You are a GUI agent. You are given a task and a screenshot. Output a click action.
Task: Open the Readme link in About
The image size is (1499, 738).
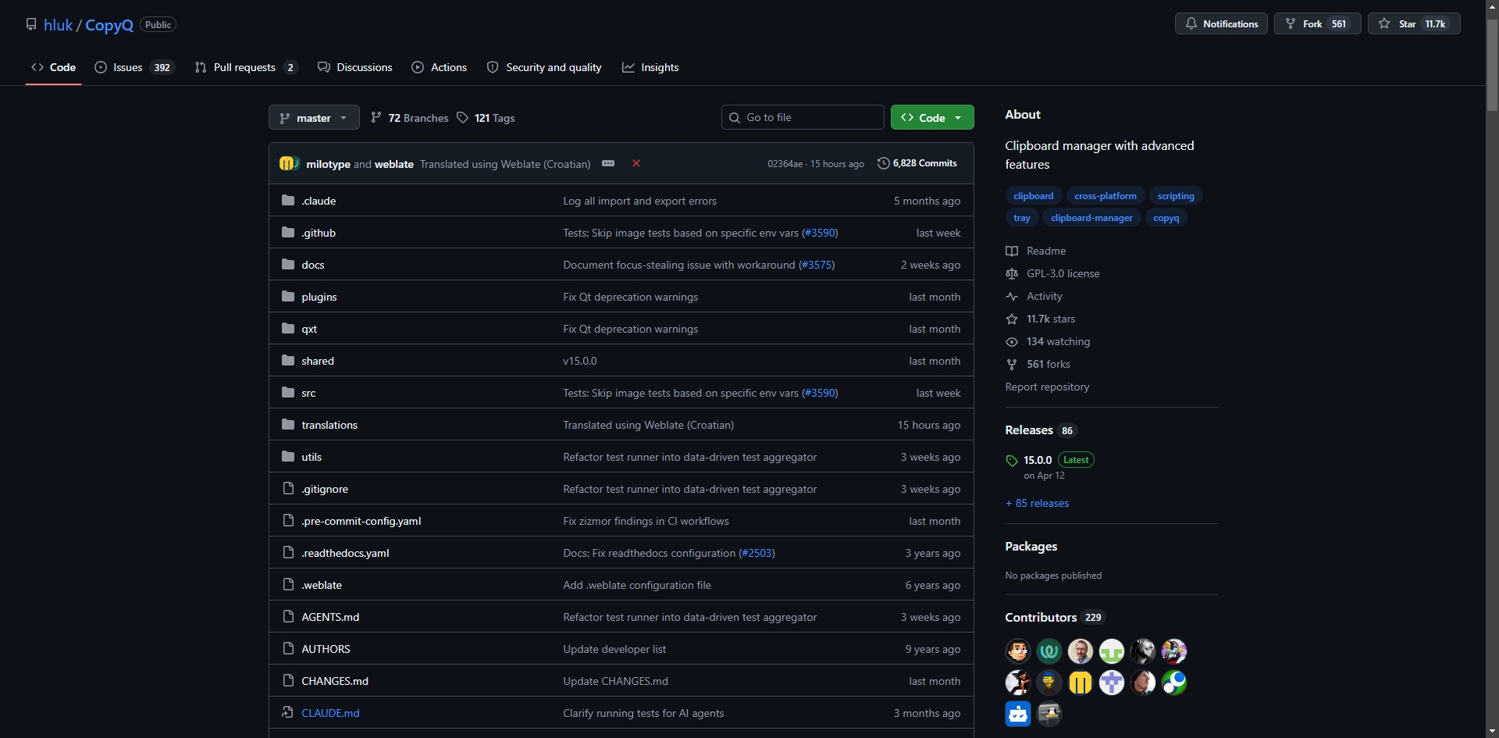click(1036, 251)
